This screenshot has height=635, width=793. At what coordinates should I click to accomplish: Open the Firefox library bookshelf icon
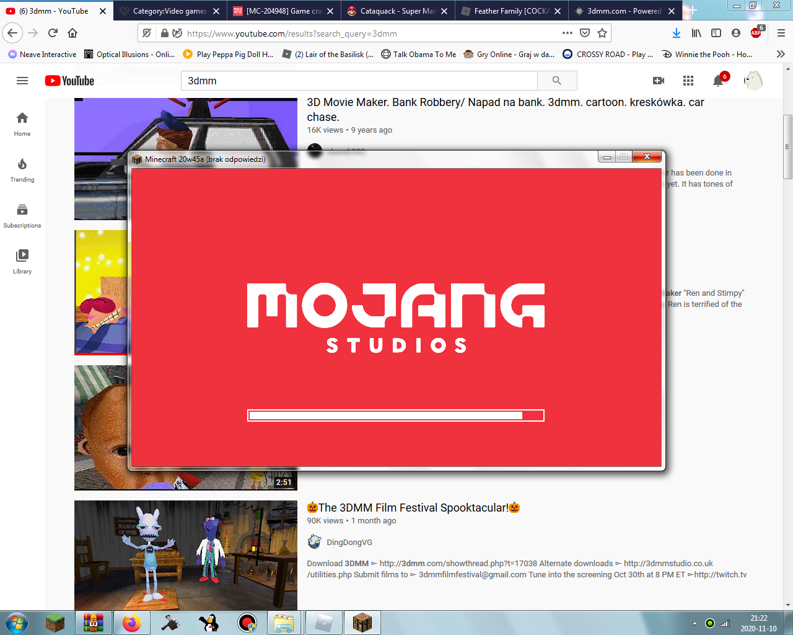tap(696, 33)
